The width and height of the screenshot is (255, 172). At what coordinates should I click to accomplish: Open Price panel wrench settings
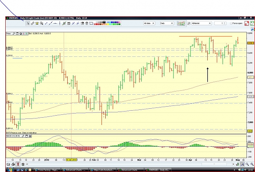(x=14, y=34)
